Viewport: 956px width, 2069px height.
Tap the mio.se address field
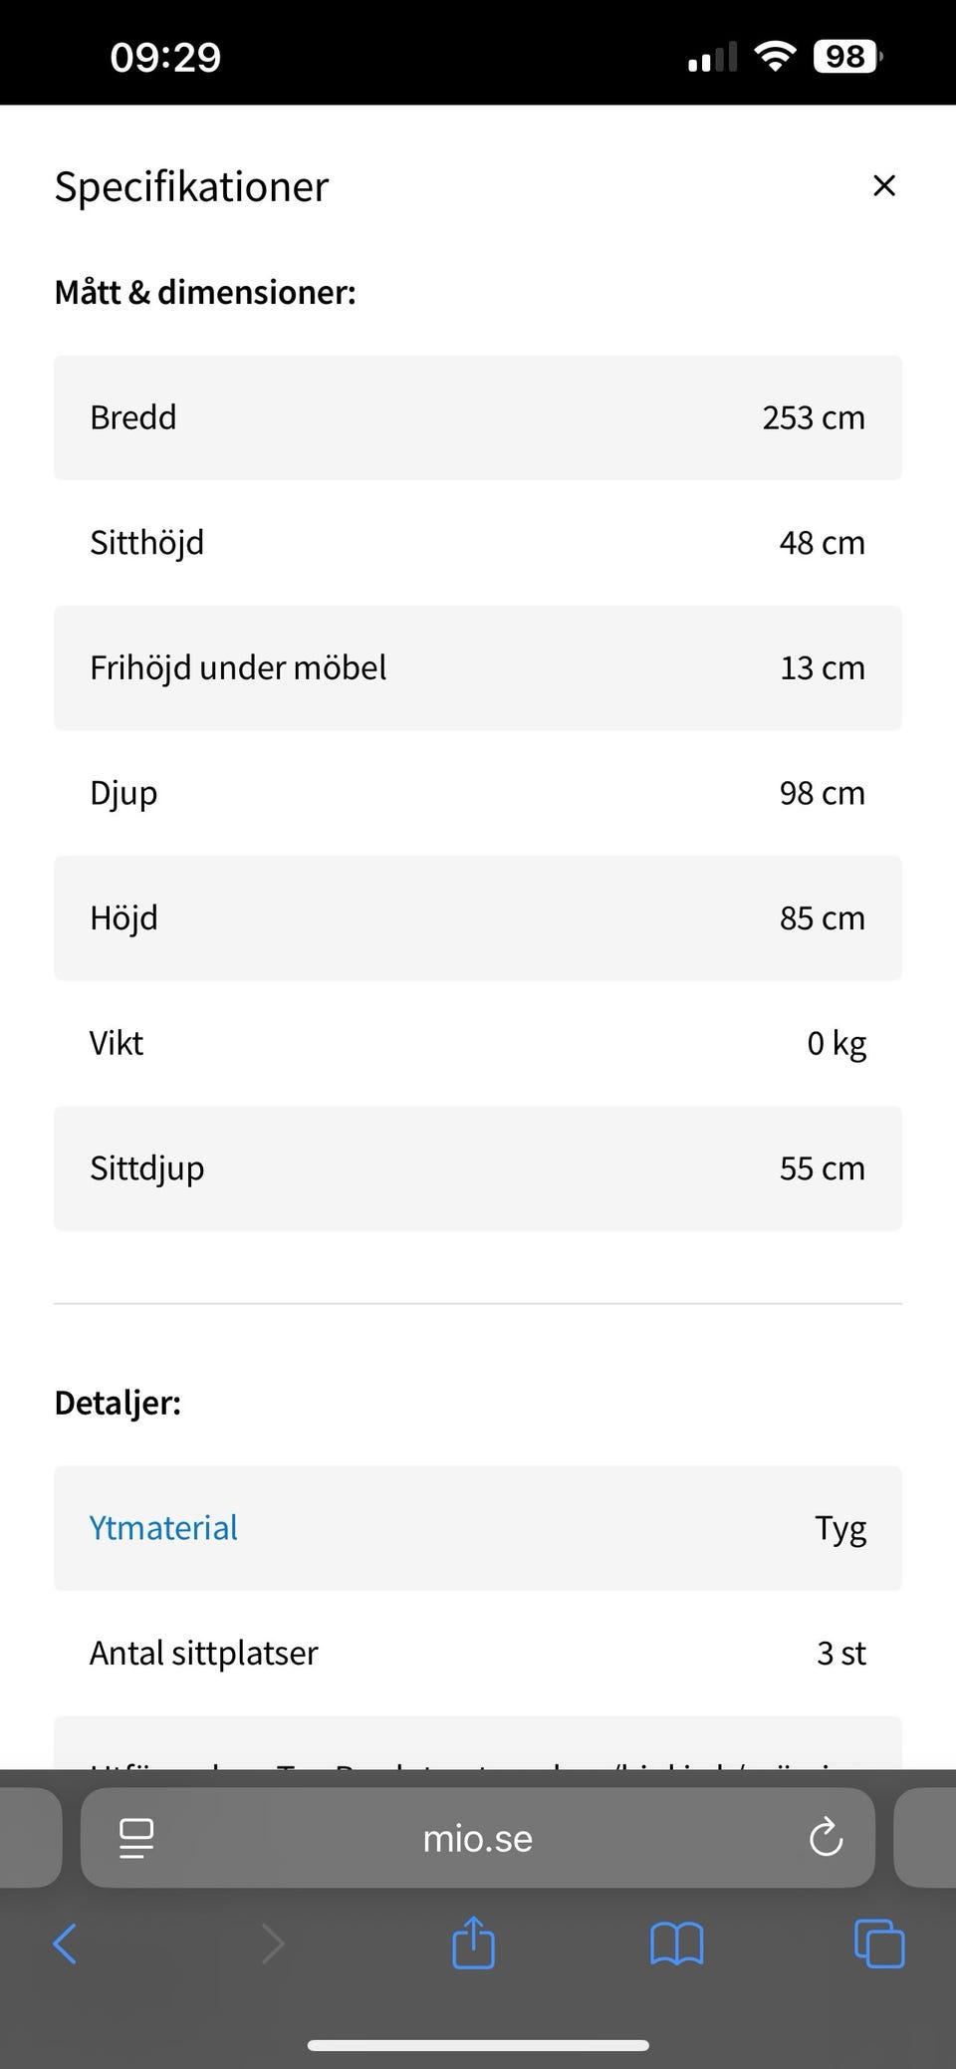coord(478,1838)
